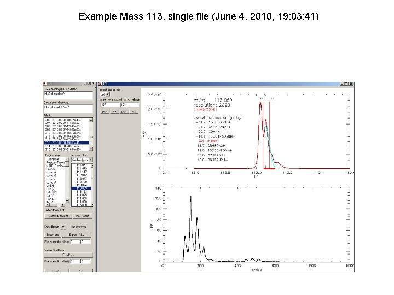Click the Plot Peaks button
Viewport: 394px width, 295px height.
tap(83, 216)
